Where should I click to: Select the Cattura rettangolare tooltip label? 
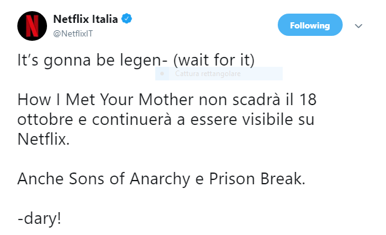(208, 74)
